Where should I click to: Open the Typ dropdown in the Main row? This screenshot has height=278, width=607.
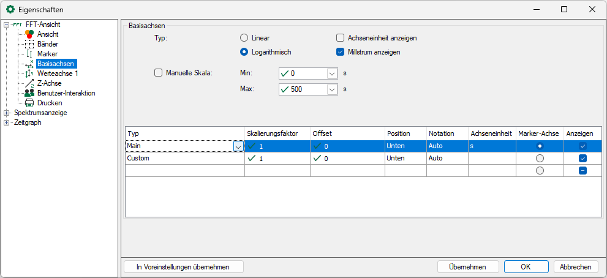click(x=238, y=146)
